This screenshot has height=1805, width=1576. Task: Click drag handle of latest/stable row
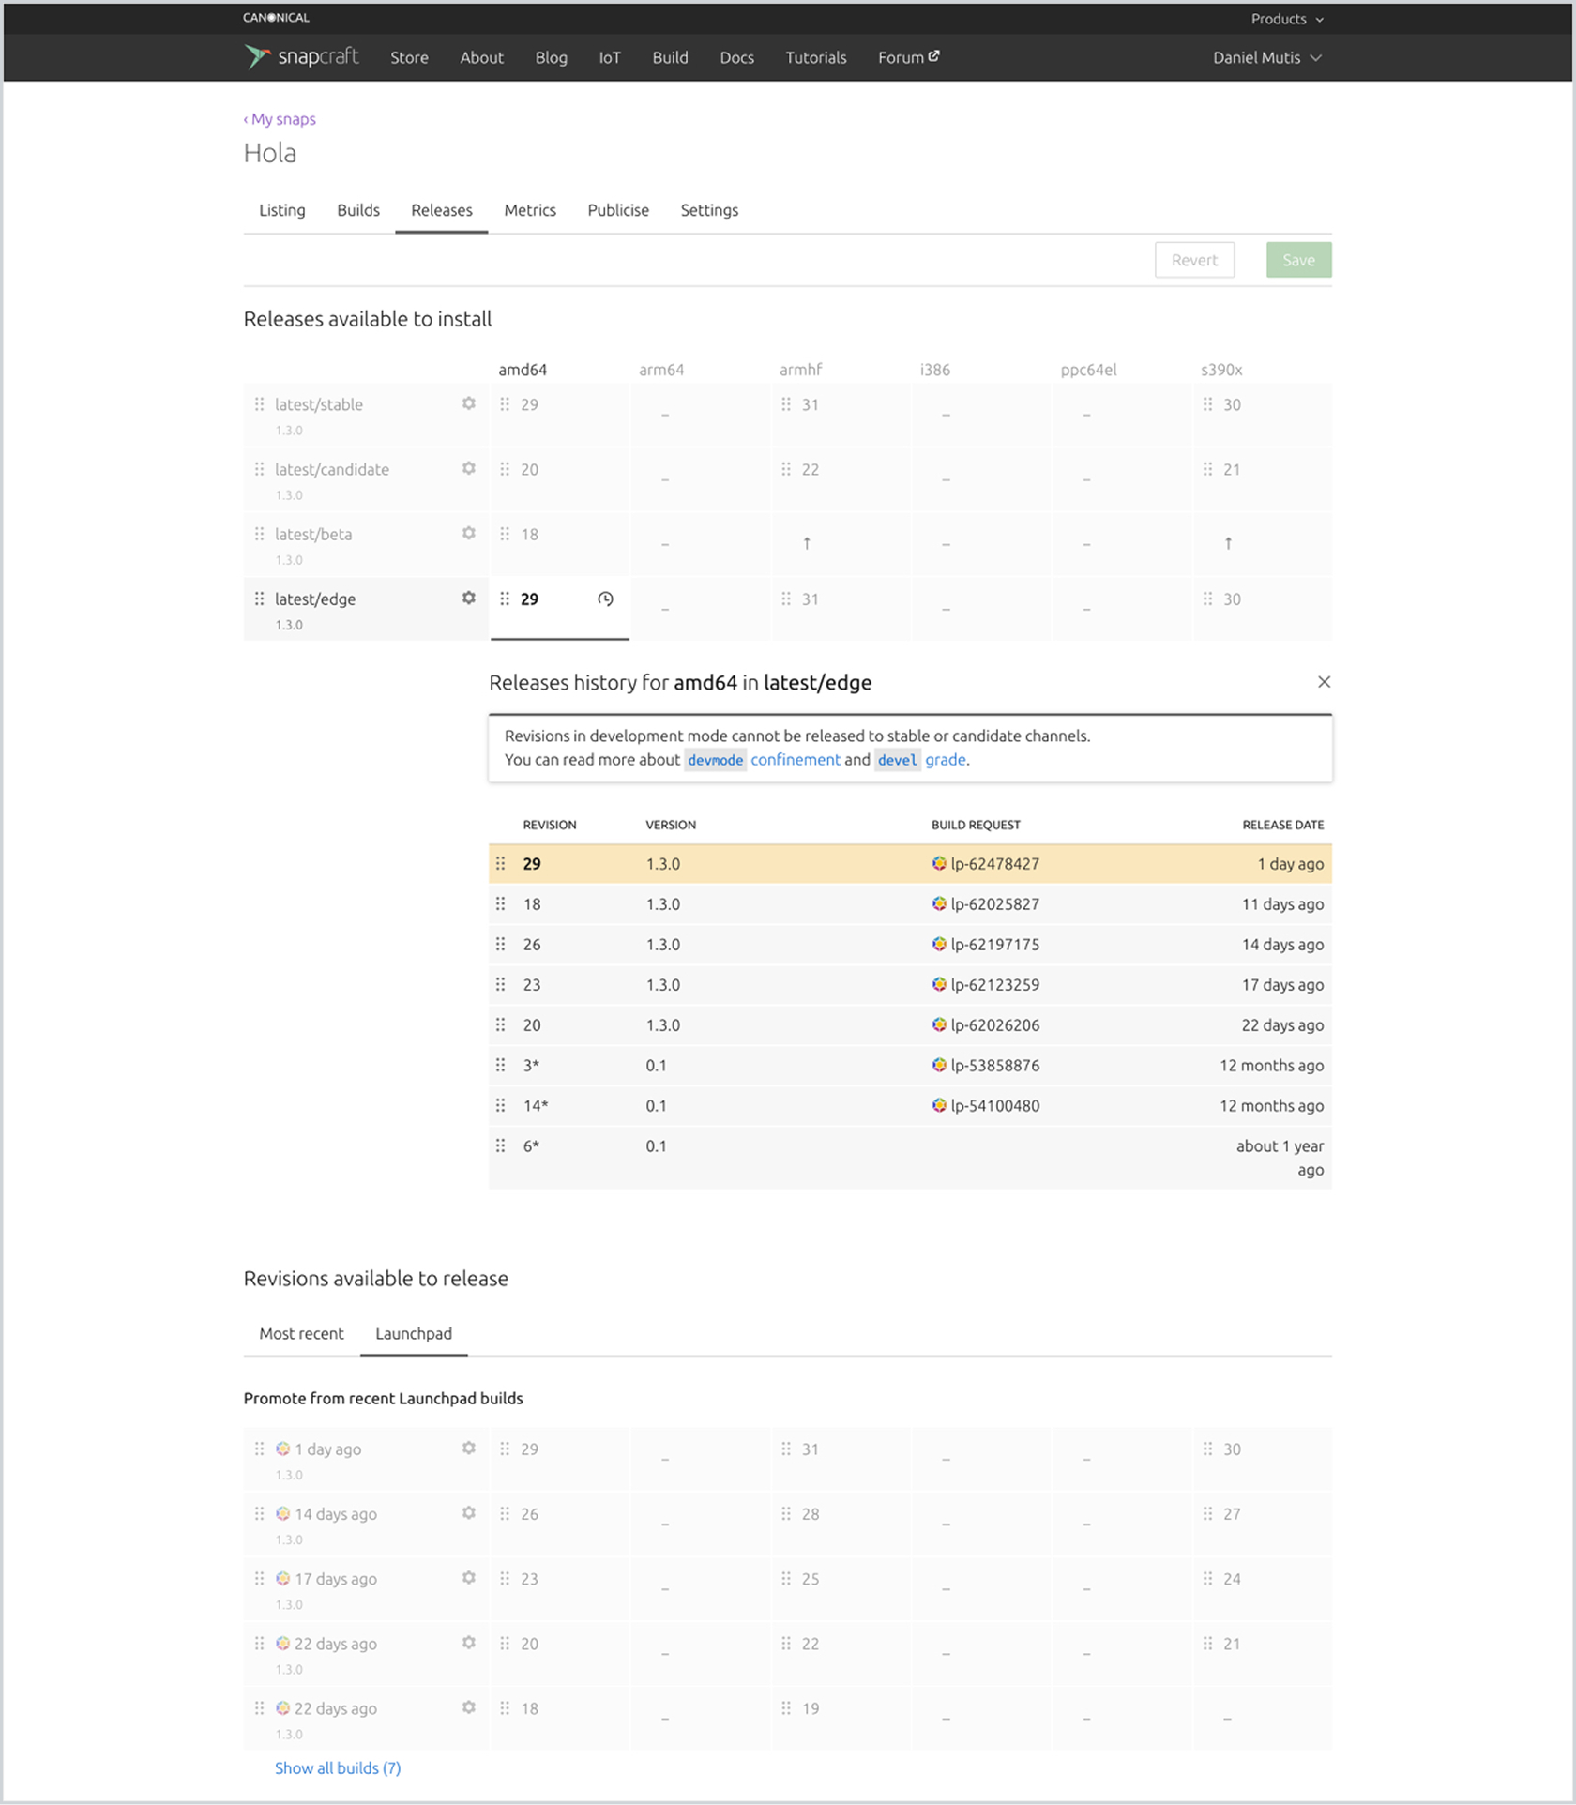click(x=260, y=404)
